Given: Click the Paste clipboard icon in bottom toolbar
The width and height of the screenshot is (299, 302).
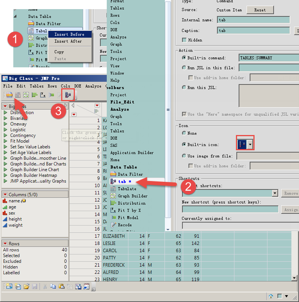Looking at the screenshot, I should [62, 286].
